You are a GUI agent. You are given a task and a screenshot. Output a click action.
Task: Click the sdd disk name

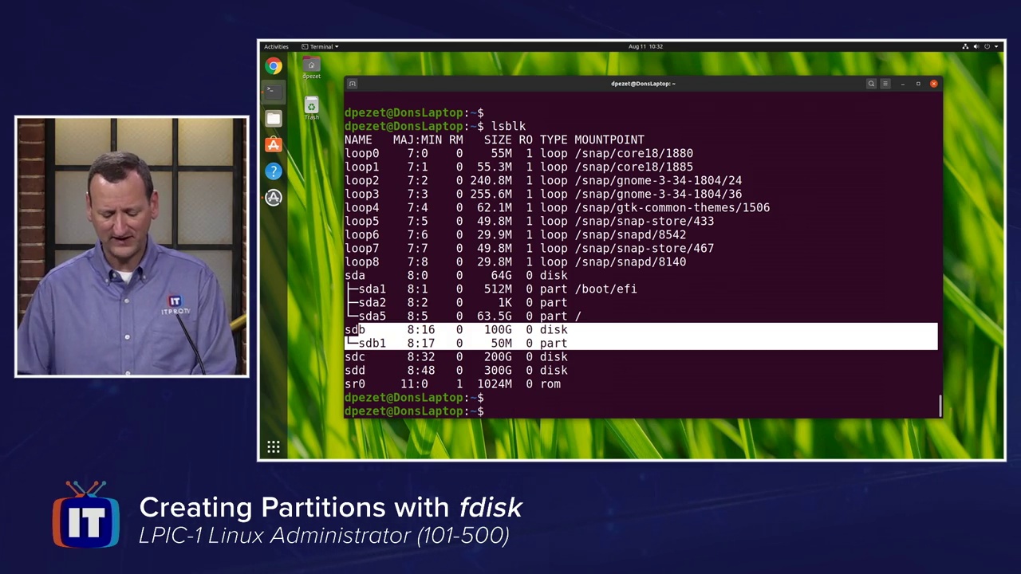tap(355, 370)
